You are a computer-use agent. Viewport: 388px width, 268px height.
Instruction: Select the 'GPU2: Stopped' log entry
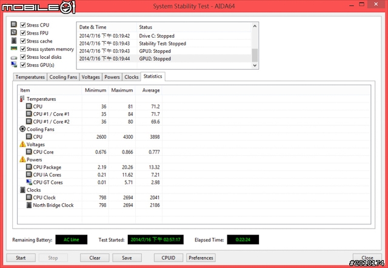pyautogui.click(x=164, y=59)
